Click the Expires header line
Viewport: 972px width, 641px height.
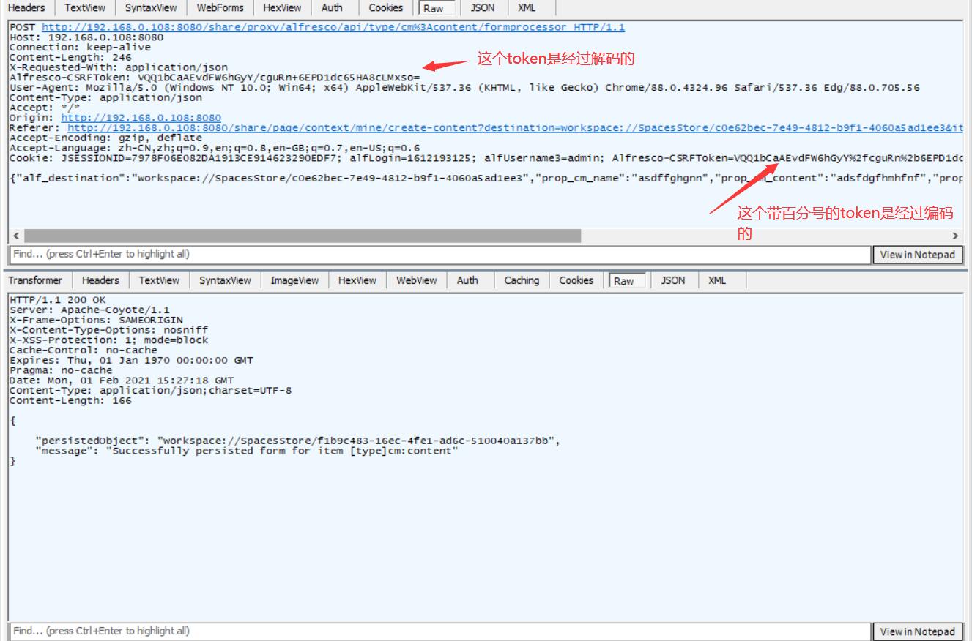(x=131, y=361)
